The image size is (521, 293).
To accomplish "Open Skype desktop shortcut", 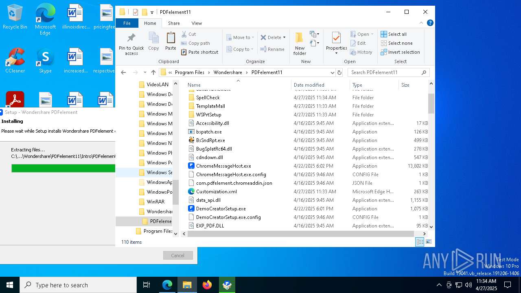I will pos(45,60).
